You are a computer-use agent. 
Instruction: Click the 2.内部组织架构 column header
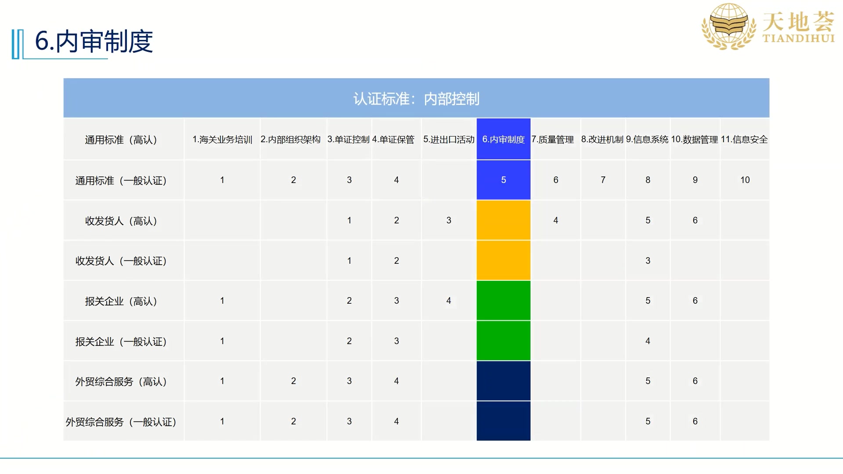click(x=290, y=140)
